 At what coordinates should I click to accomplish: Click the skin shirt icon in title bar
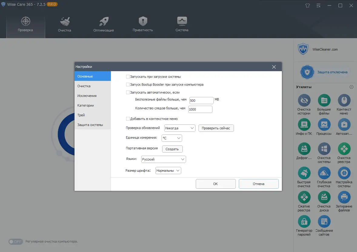pyautogui.click(x=308, y=5)
